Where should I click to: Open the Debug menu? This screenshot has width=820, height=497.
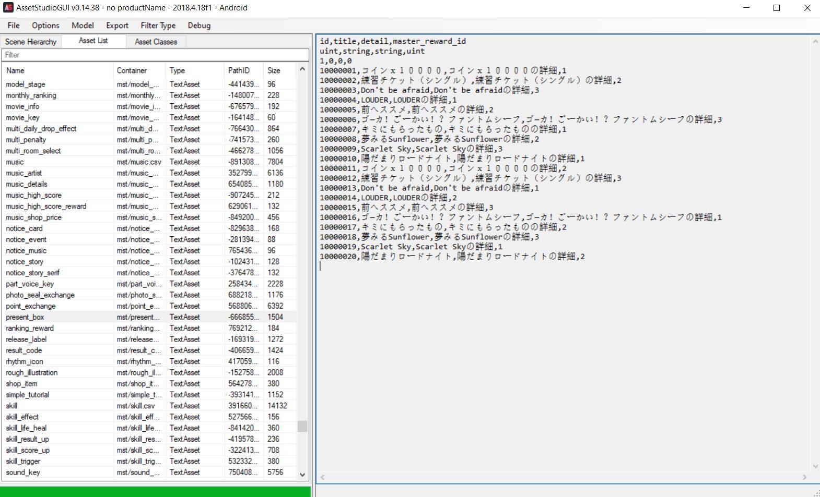point(199,26)
